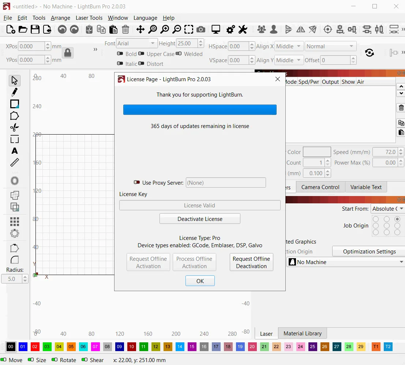
Task: Select the Draw Lines pencil tool
Action: click(15, 92)
